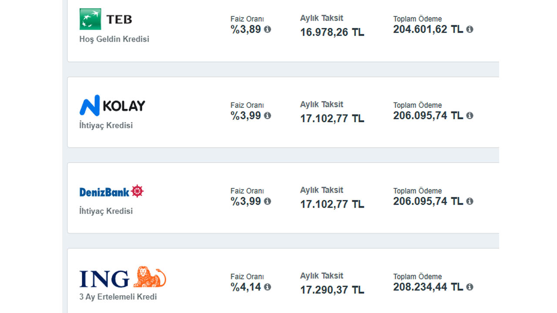Open info icon beside N Kolay %3,99 rate
This screenshot has height=313, width=557.
[268, 115]
